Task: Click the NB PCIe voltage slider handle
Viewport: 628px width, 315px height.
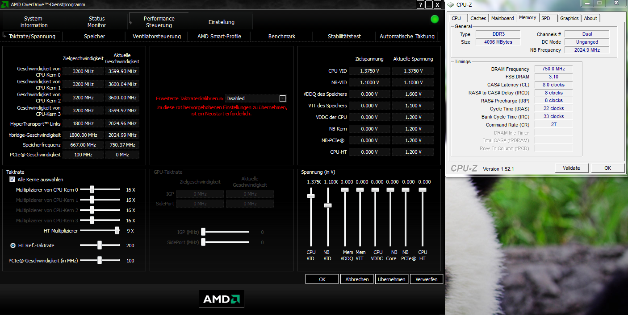Action: point(406,190)
